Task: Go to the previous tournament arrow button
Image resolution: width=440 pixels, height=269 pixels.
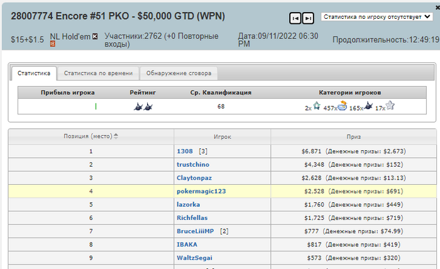Action: [x=295, y=18]
